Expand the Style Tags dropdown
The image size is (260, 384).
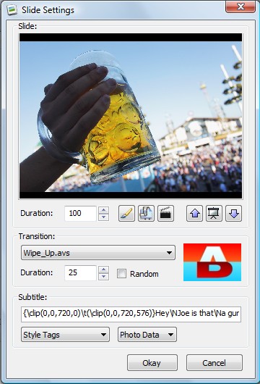65,335
